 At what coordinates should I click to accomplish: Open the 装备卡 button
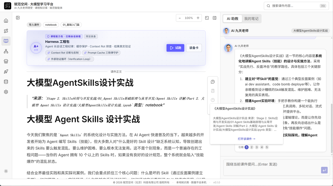point(194,48)
